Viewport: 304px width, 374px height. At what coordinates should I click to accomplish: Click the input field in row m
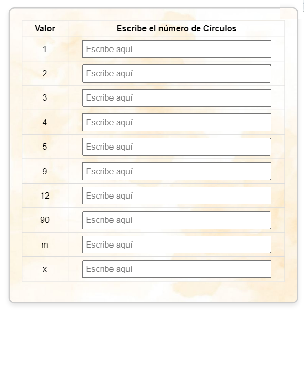177,245
